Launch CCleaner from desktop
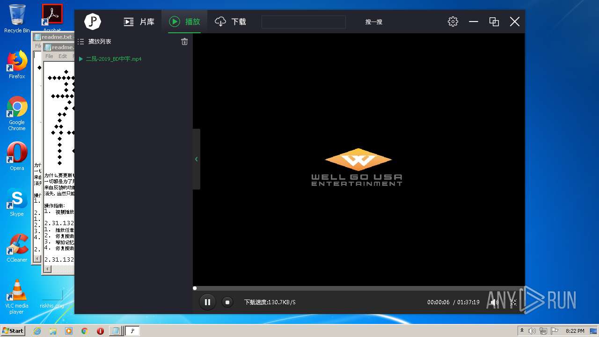 17,248
